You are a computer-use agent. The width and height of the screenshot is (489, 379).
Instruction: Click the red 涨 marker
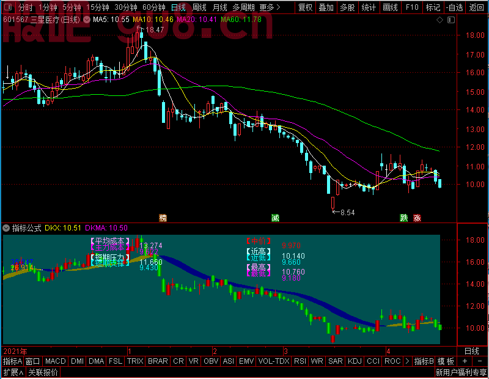tap(417, 218)
